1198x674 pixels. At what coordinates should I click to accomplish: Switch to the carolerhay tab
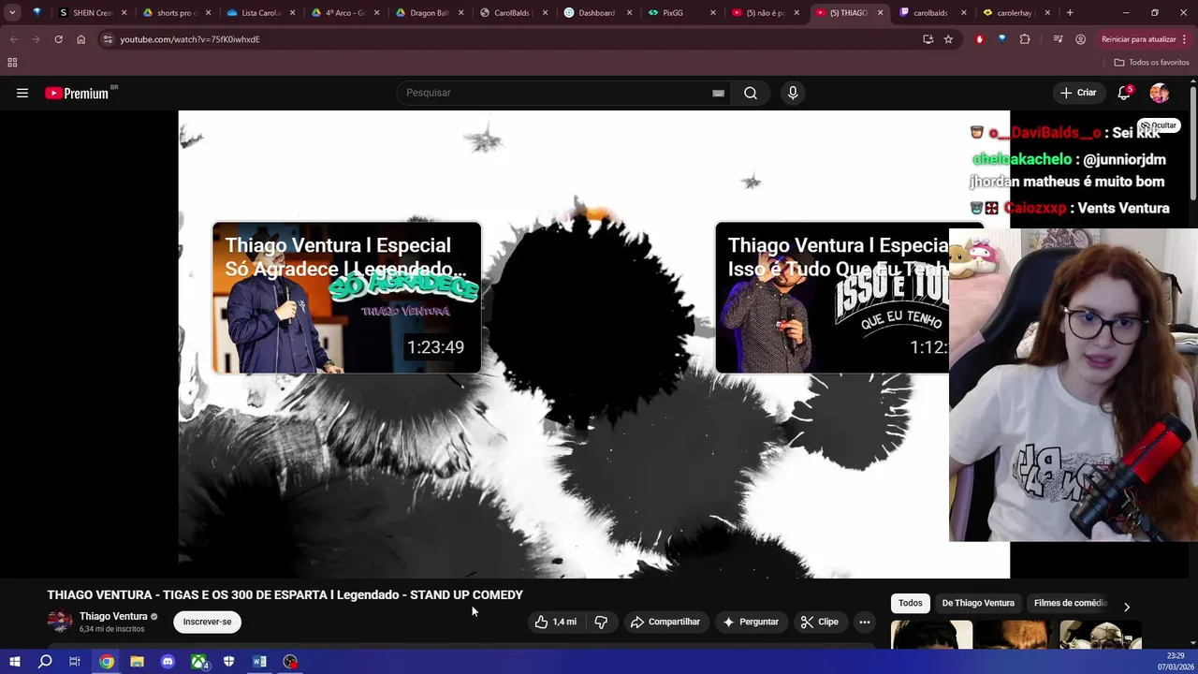tap(1016, 13)
